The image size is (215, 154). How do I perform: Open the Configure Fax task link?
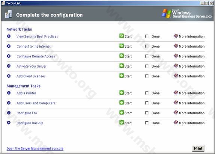point(27,113)
